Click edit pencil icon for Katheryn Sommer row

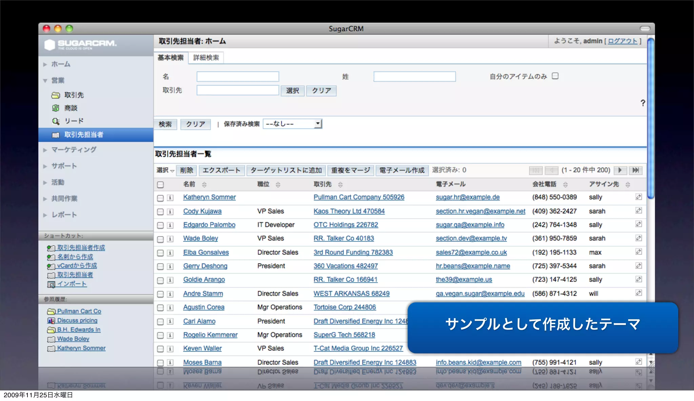pos(638,197)
